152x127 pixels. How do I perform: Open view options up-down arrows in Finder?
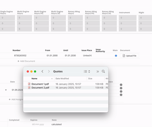click(x=89, y=71)
